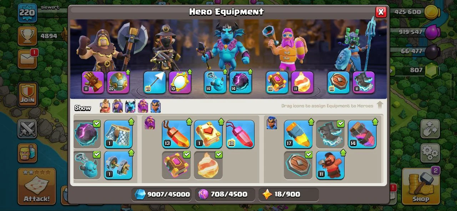Open the Shop button
The image size is (457, 211).
421,186
